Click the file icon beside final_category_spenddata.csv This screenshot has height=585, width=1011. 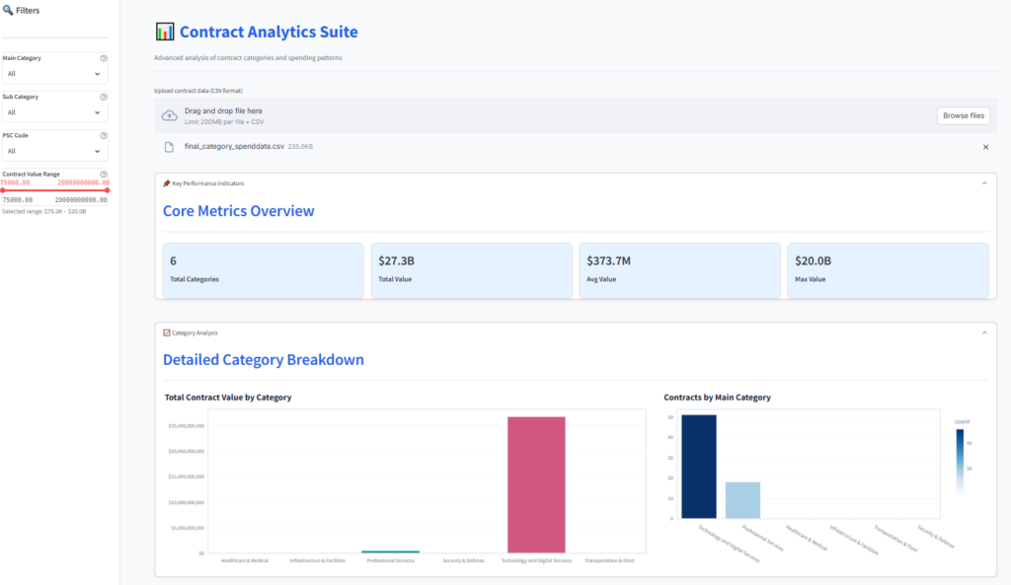(169, 147)
